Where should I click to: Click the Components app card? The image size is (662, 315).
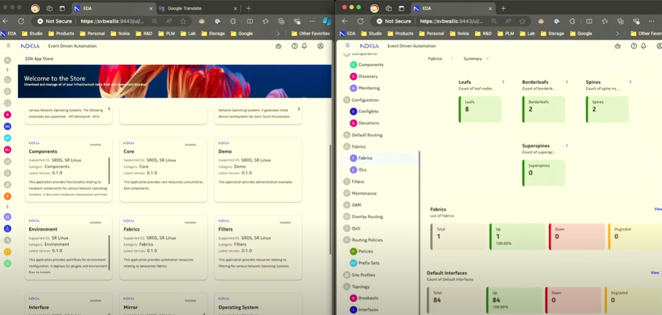click(x=69, y=169)
